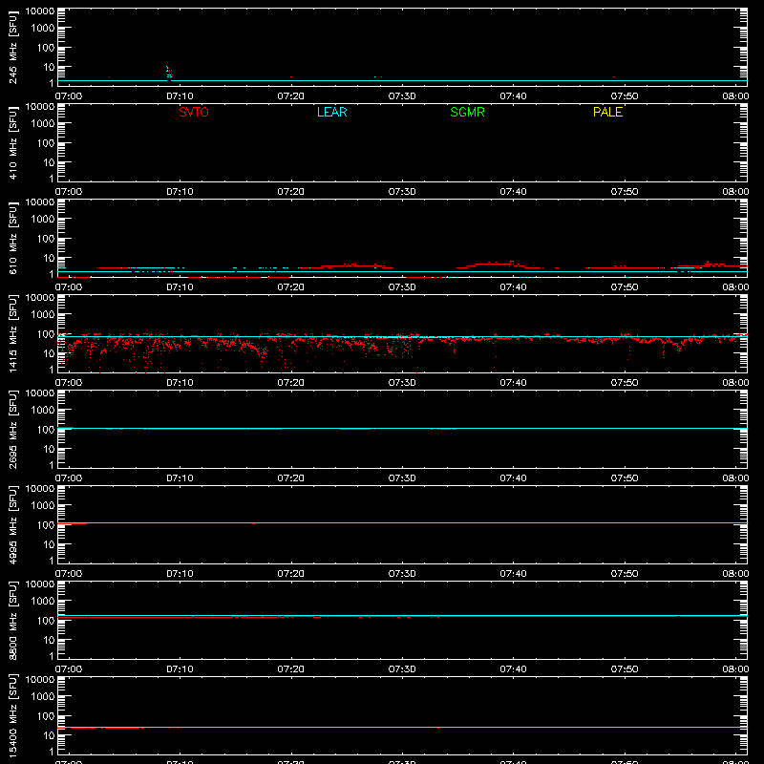Select the 1415 MHz [SFU] axis title
764x764 pixels.
[13, 333]
